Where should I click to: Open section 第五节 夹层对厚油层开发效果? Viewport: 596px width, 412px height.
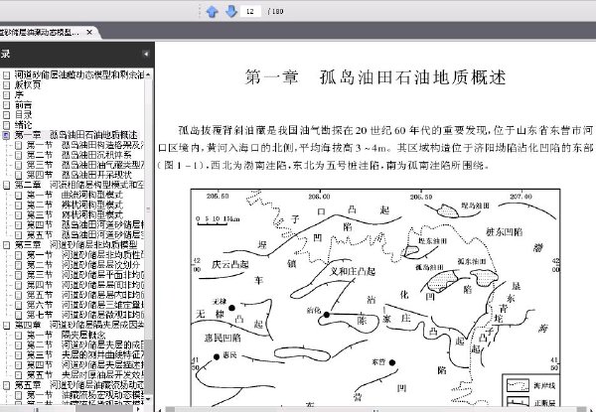tap(85, 375)
